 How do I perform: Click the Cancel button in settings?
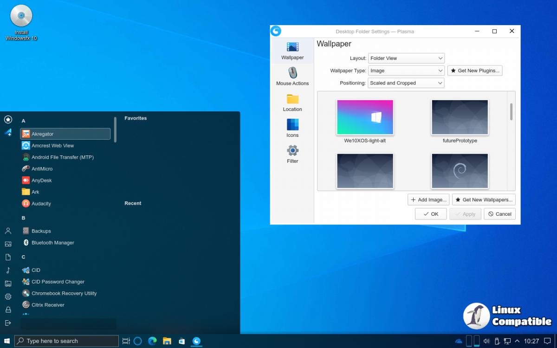499,214
